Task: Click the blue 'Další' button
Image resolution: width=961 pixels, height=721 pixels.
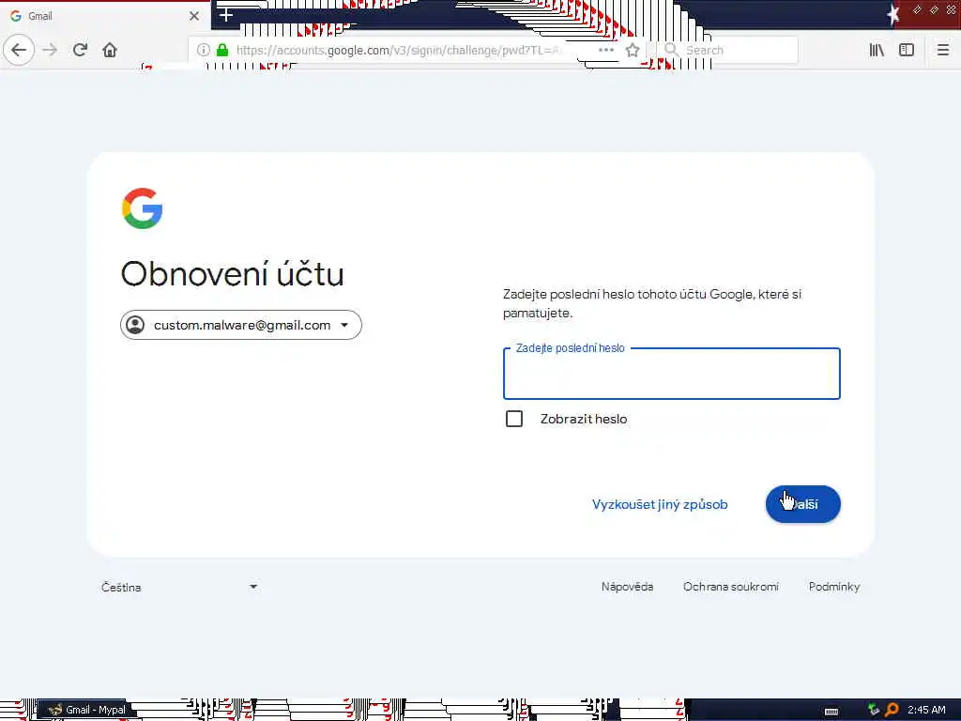Action: [x=803, y=504]
